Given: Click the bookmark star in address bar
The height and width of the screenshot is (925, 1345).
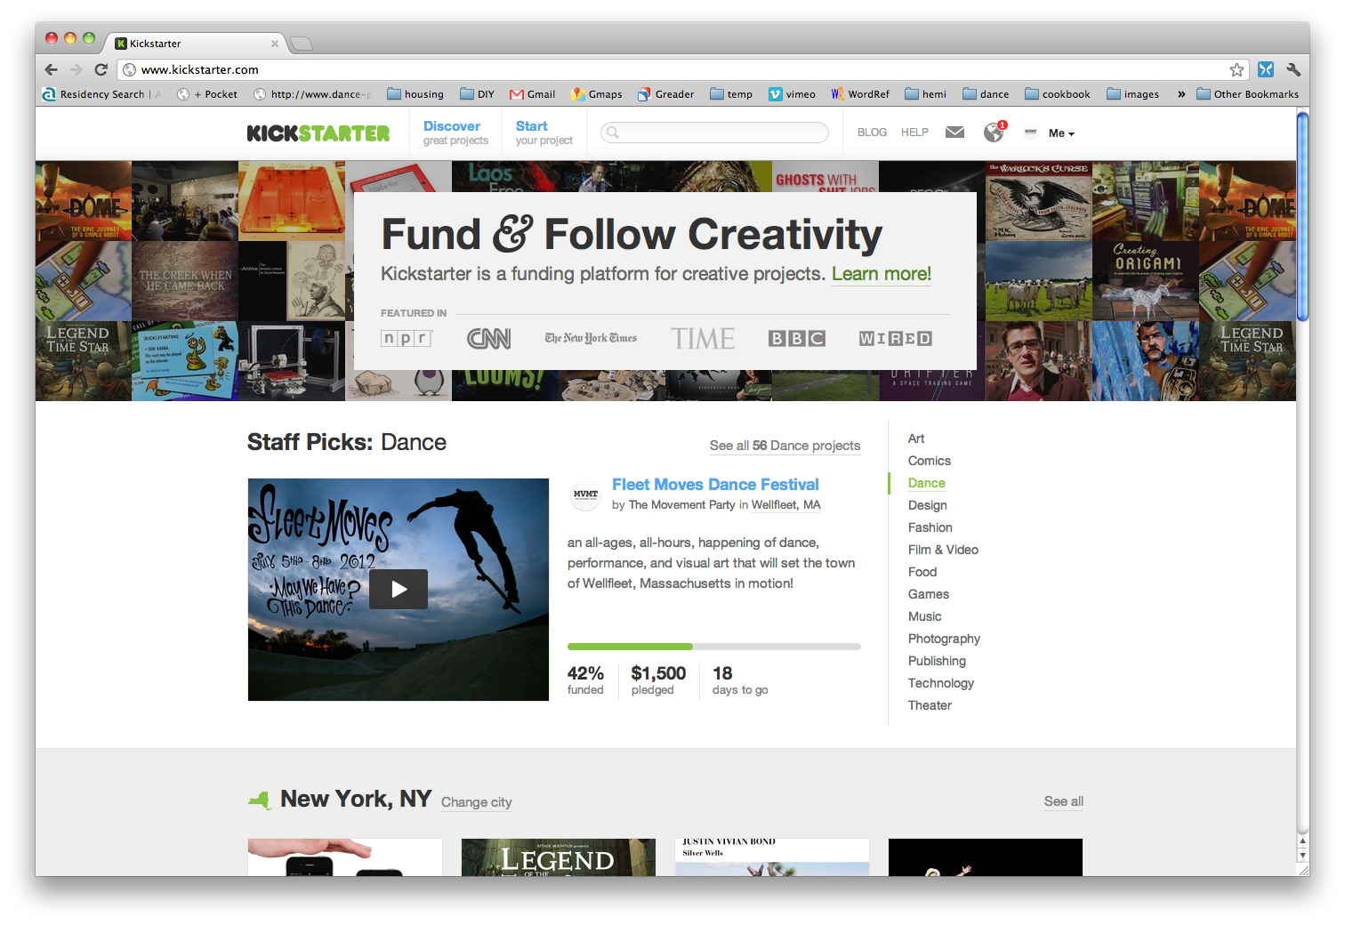Looking at the screenshot, I should 1236,69.
